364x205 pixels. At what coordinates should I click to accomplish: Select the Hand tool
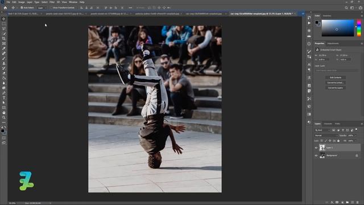(x=4, y=113)
